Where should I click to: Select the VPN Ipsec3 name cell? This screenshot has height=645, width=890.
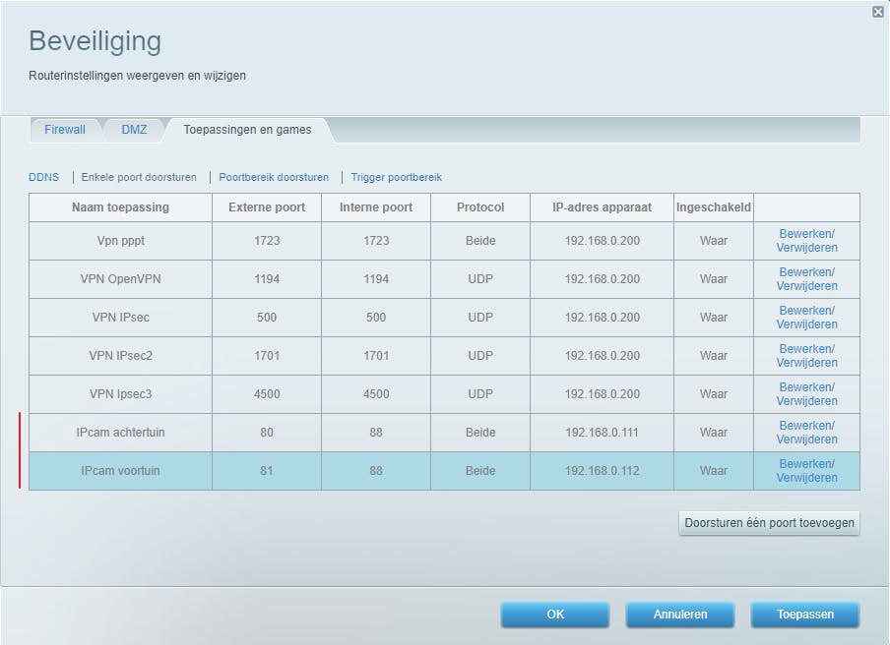coord(120,394)
